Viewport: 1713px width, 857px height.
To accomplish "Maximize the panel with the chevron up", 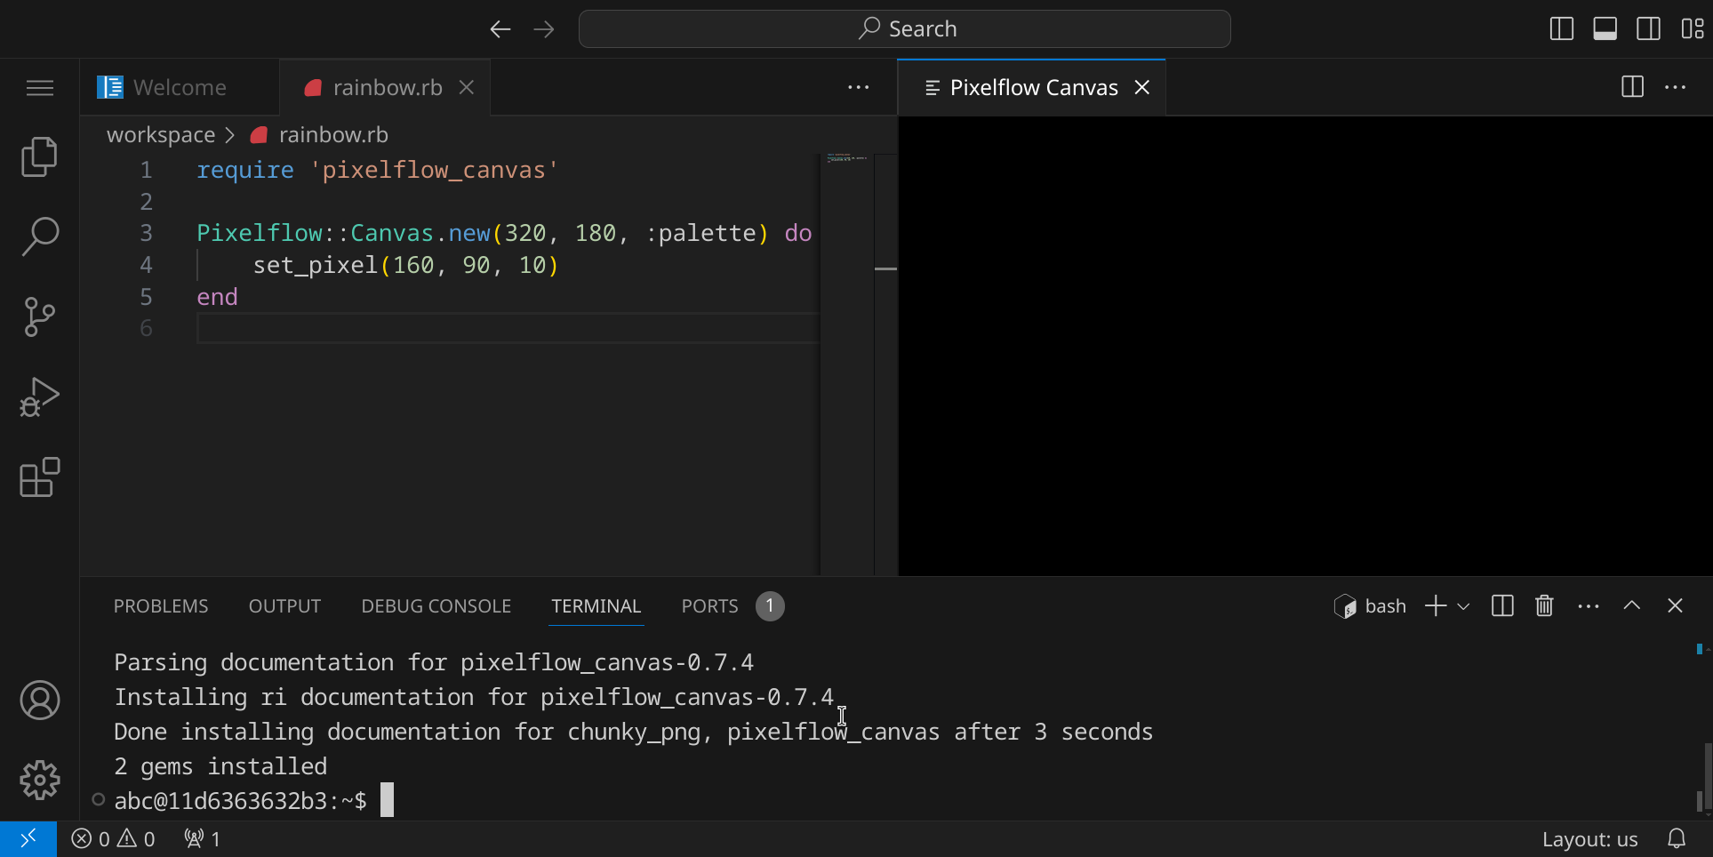I will 1631,606.
